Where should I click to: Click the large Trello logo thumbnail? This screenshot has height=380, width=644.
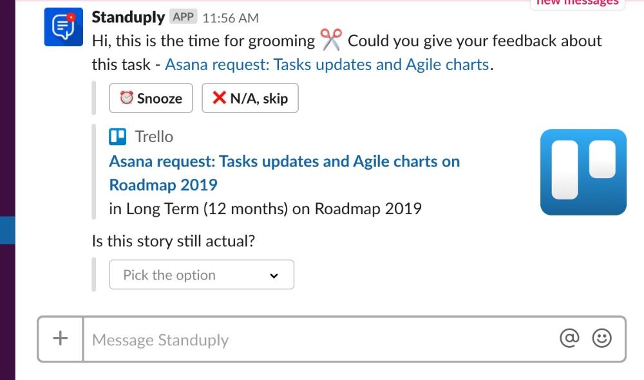[583, 172]
